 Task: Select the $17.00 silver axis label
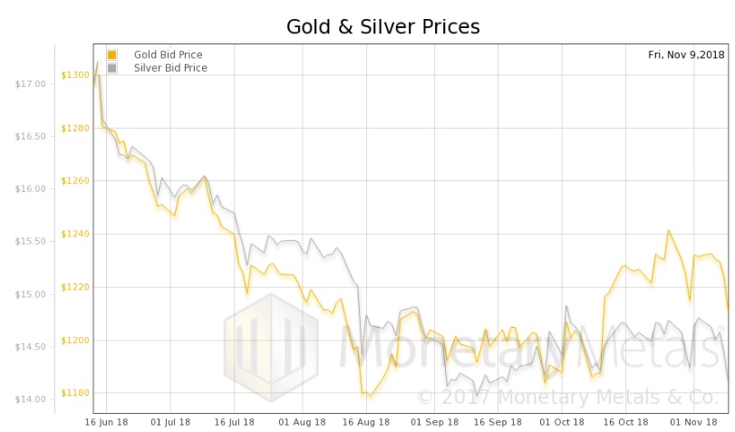pos(31,84)
